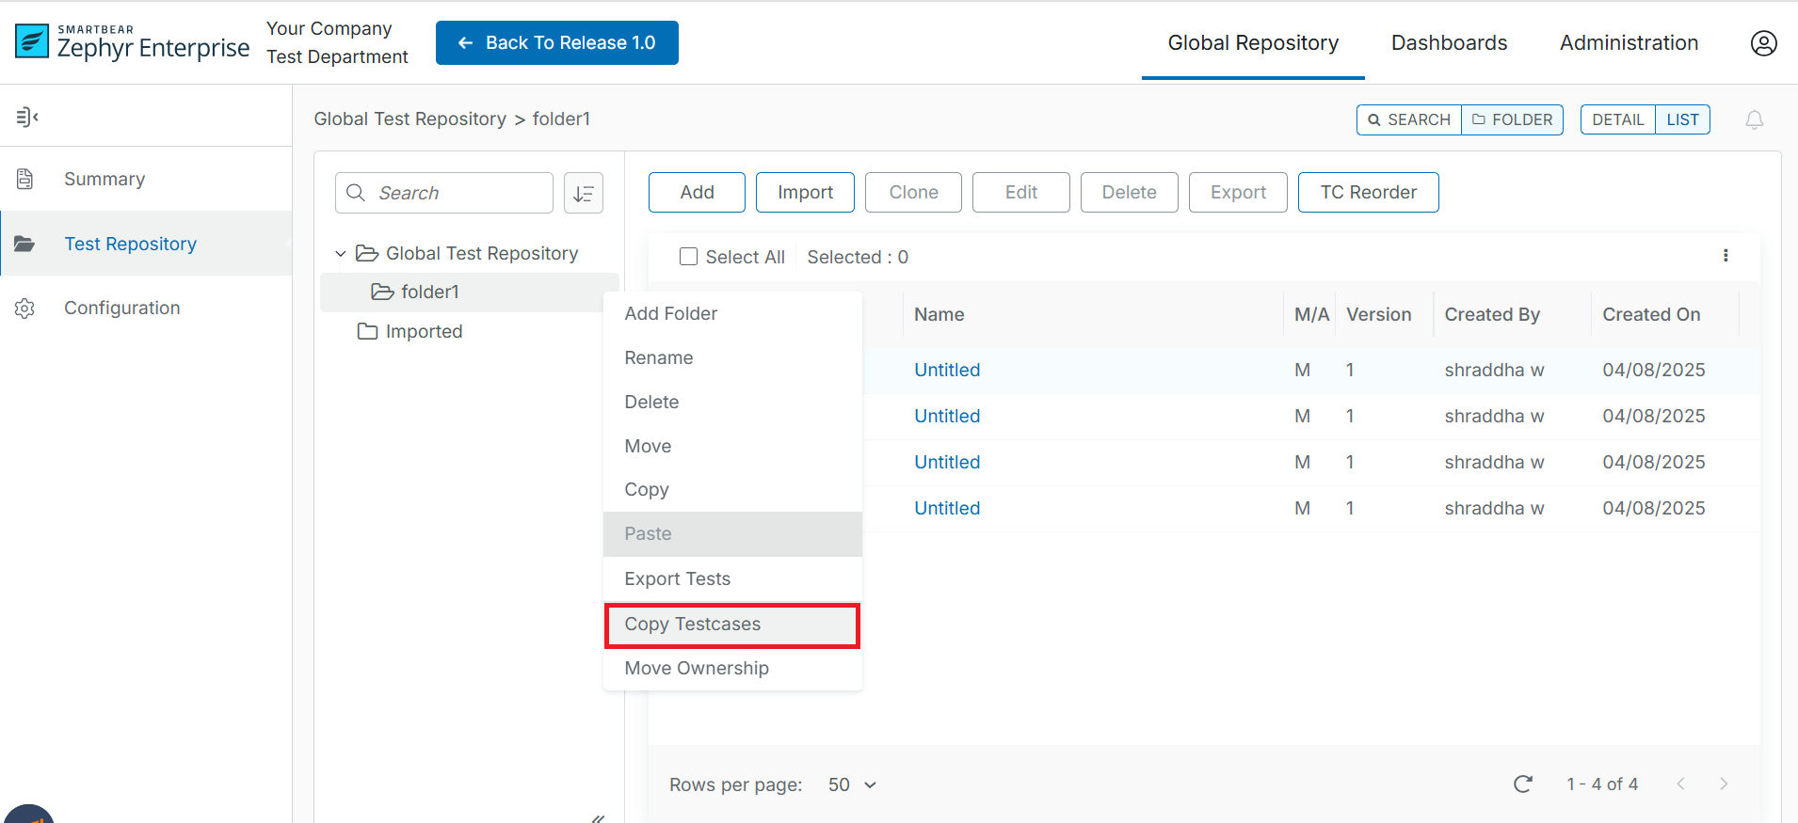Click the user profile icon

(x=1763, y=43)
